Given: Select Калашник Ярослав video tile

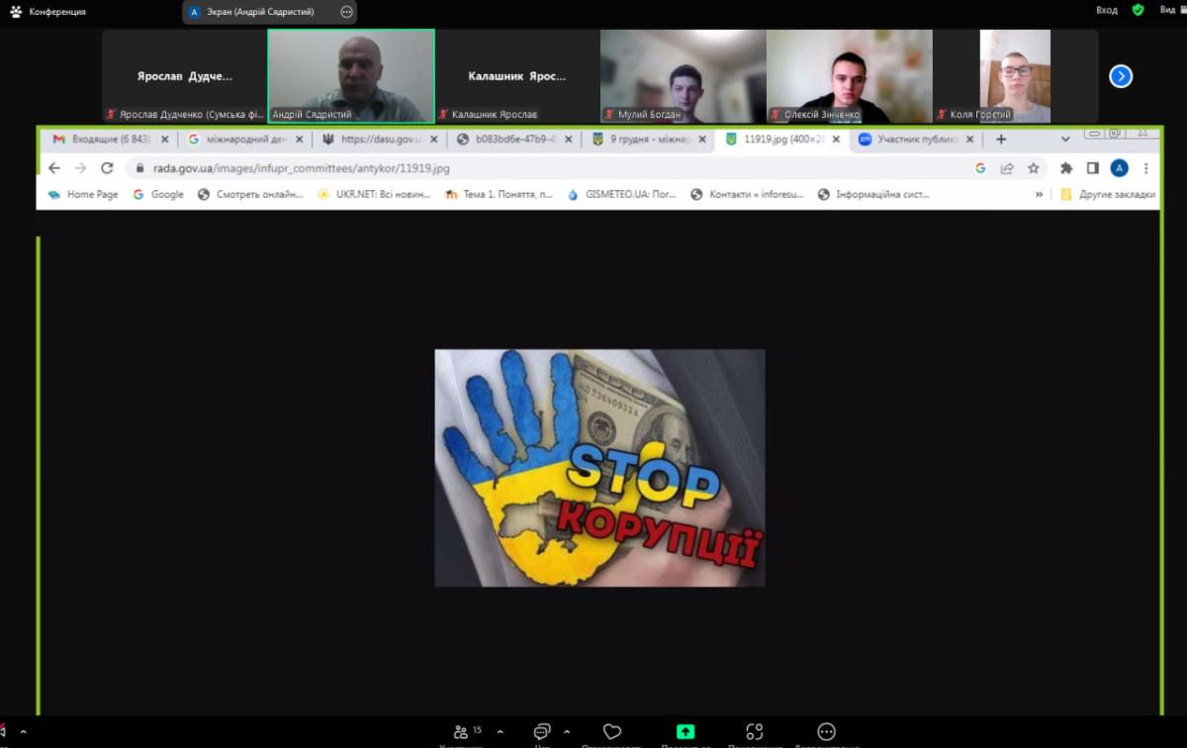Looking at the screenshot, I should coord(516,76).
